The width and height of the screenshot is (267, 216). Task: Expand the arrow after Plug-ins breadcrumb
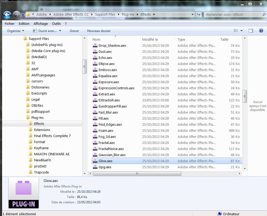click(137, 15)
